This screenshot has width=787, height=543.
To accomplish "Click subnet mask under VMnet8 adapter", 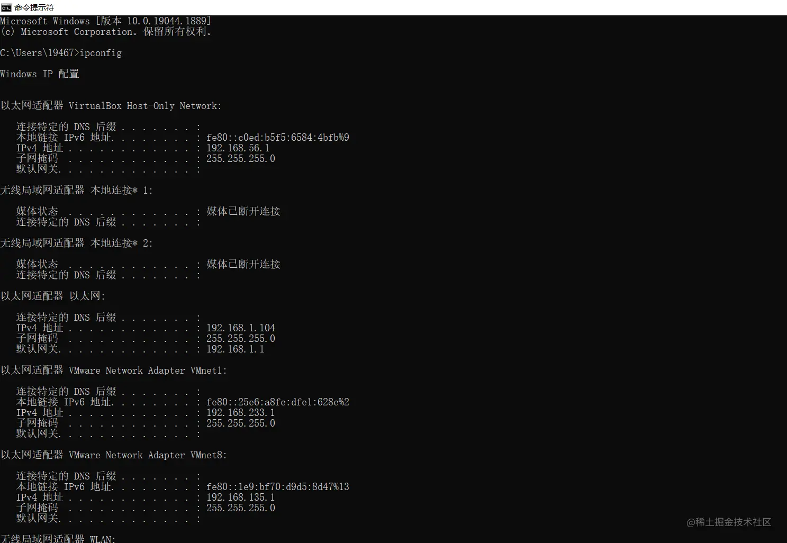I will (x=241, y=508).
